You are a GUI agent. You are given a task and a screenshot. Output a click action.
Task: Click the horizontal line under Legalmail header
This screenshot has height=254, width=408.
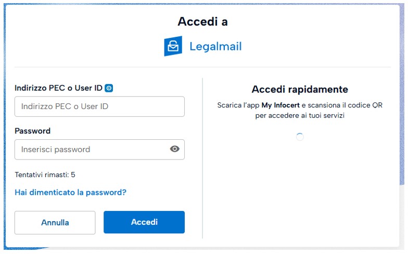(202, 67)
